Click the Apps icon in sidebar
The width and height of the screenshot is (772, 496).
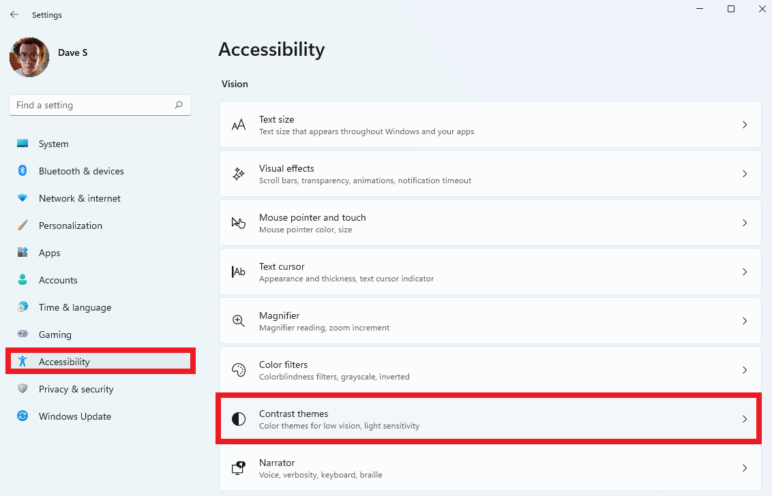[23, 253]
